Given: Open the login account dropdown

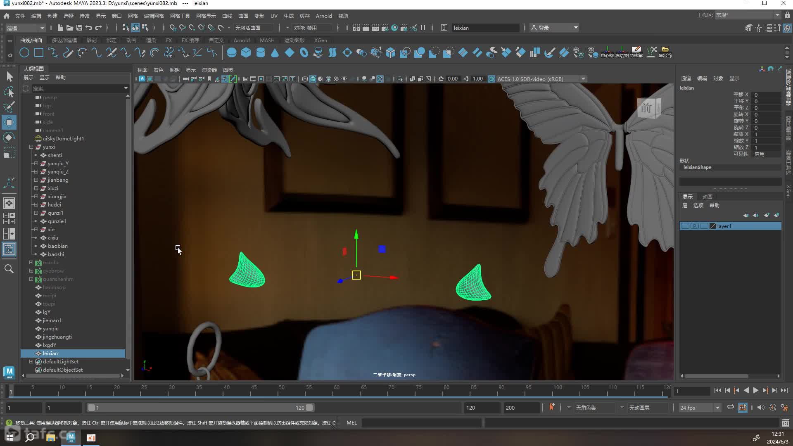Looking at the screenshot, I should [x=555, y=28].
